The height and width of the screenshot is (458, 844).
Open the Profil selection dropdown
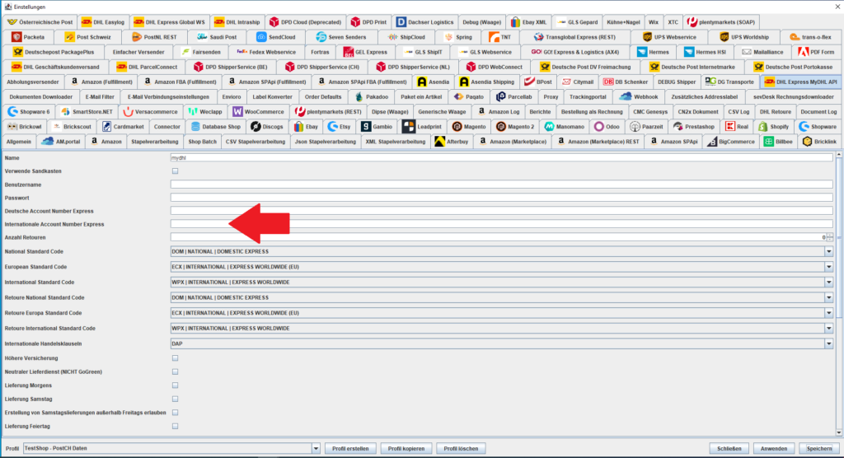point(316,448)
